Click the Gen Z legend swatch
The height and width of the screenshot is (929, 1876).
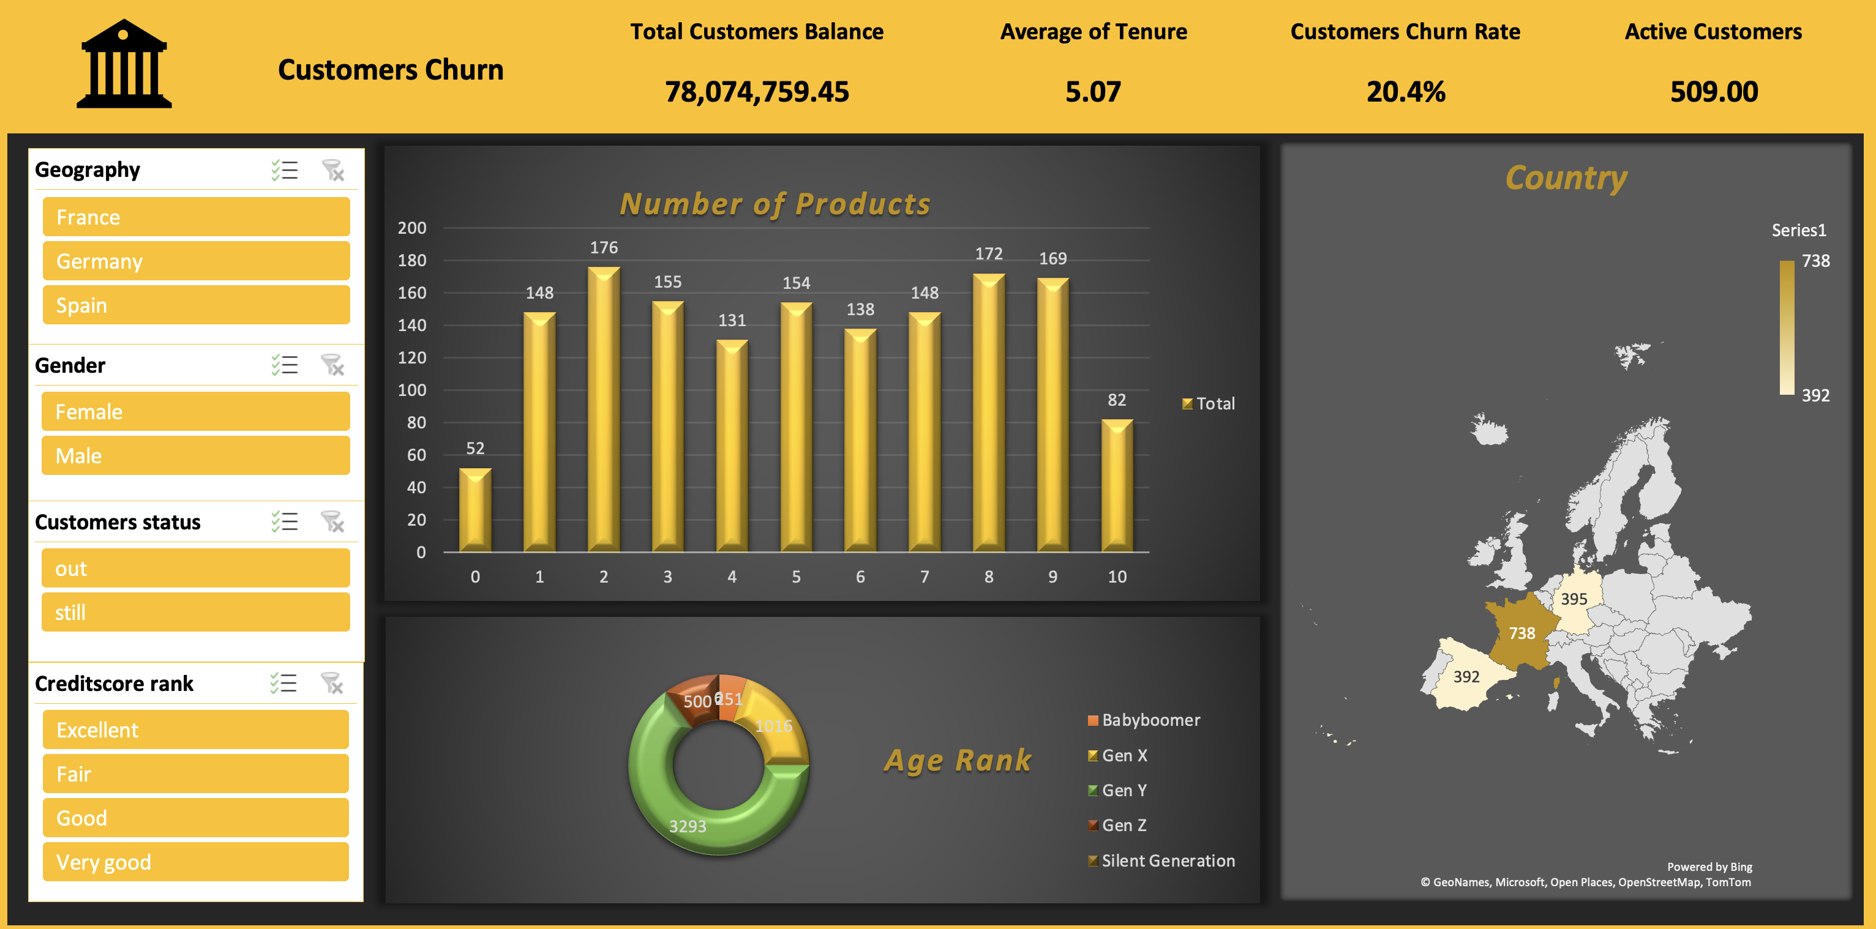tap(1092, 826)
